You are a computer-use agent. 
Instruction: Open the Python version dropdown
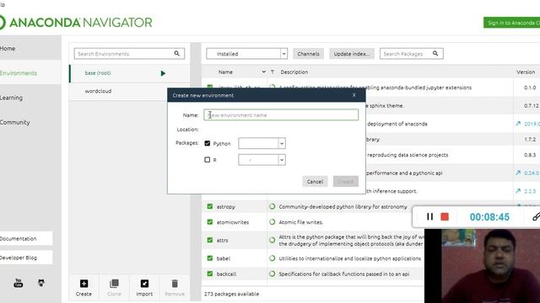click(262, 143)
